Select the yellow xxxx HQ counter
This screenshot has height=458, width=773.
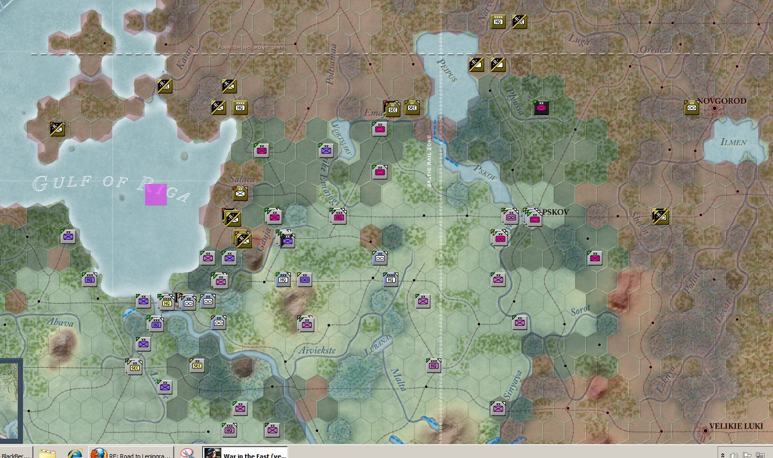click(x=167, y=302)
